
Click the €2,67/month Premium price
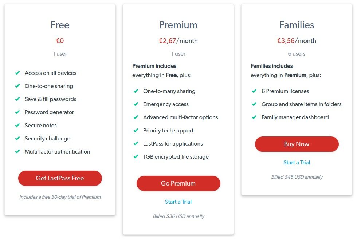pos(178,41)
